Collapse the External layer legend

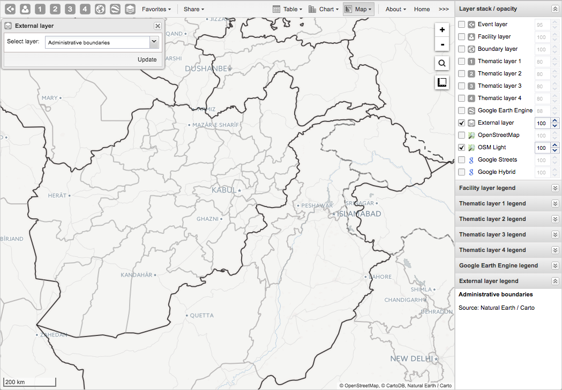(x=555, y=281)
